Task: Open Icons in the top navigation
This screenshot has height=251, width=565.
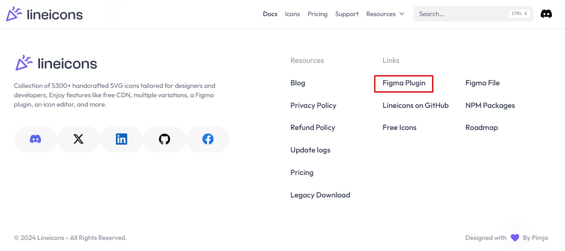Action: click(x=292, y=14)
